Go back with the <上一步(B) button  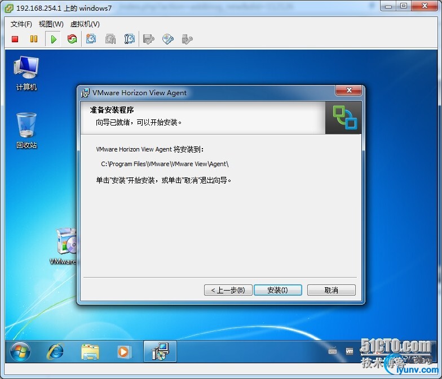pyautogui.click(x=228, y=290)
